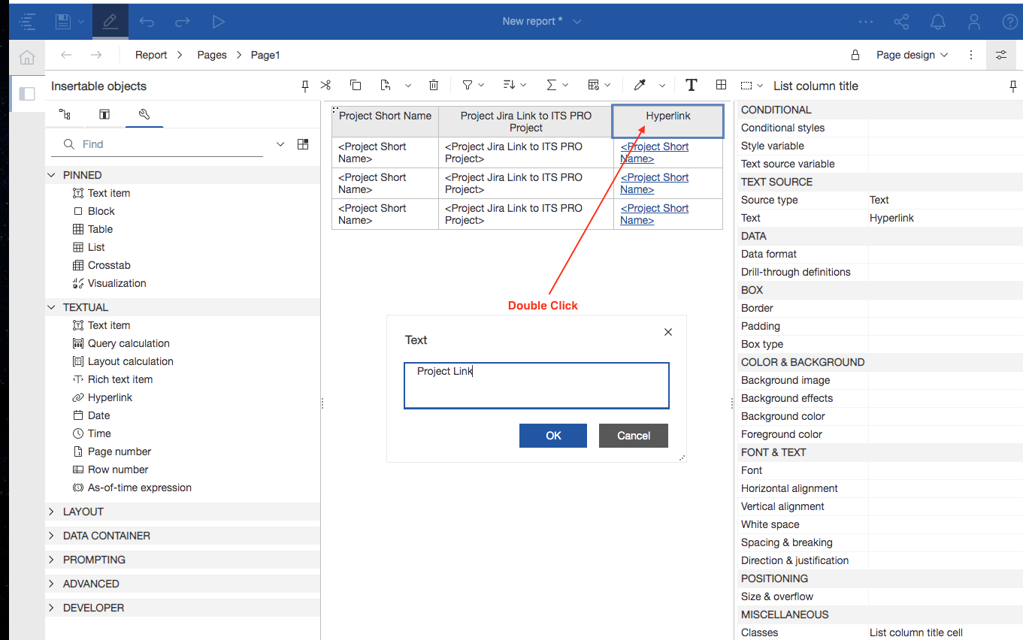Pin the properties pane

coord(1013,86)
